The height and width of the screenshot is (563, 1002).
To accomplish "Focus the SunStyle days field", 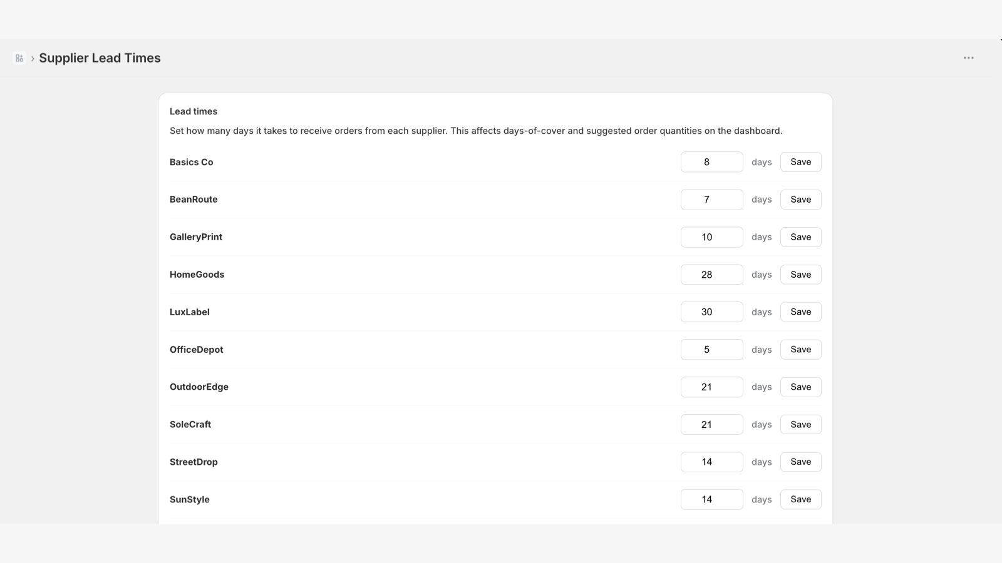I will (x=711, y=500).
